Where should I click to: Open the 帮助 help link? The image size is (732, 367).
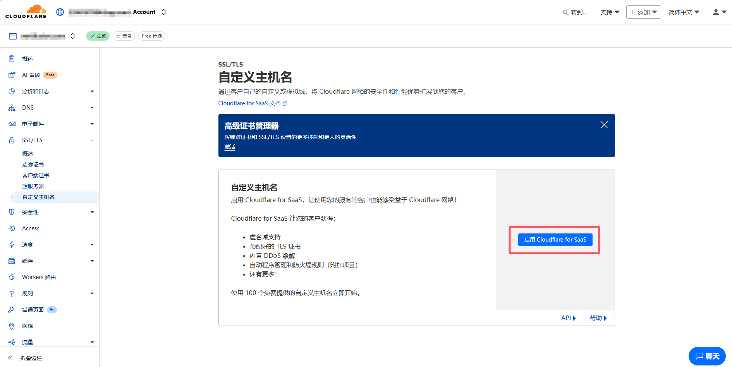[598, 318]
